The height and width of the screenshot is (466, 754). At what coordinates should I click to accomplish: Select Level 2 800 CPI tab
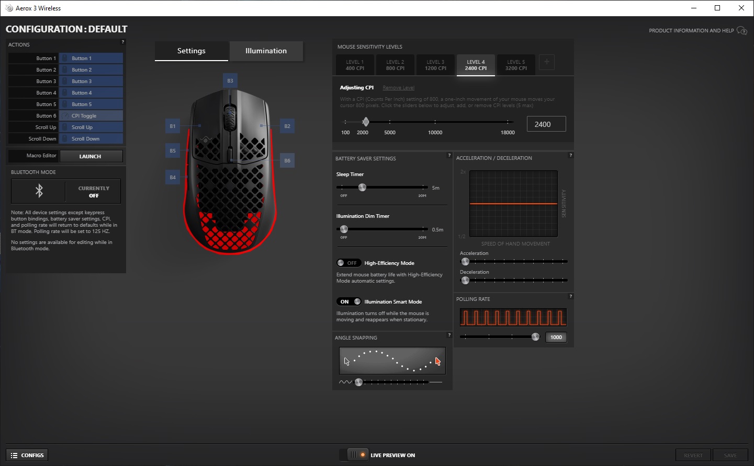pos(395,65)
